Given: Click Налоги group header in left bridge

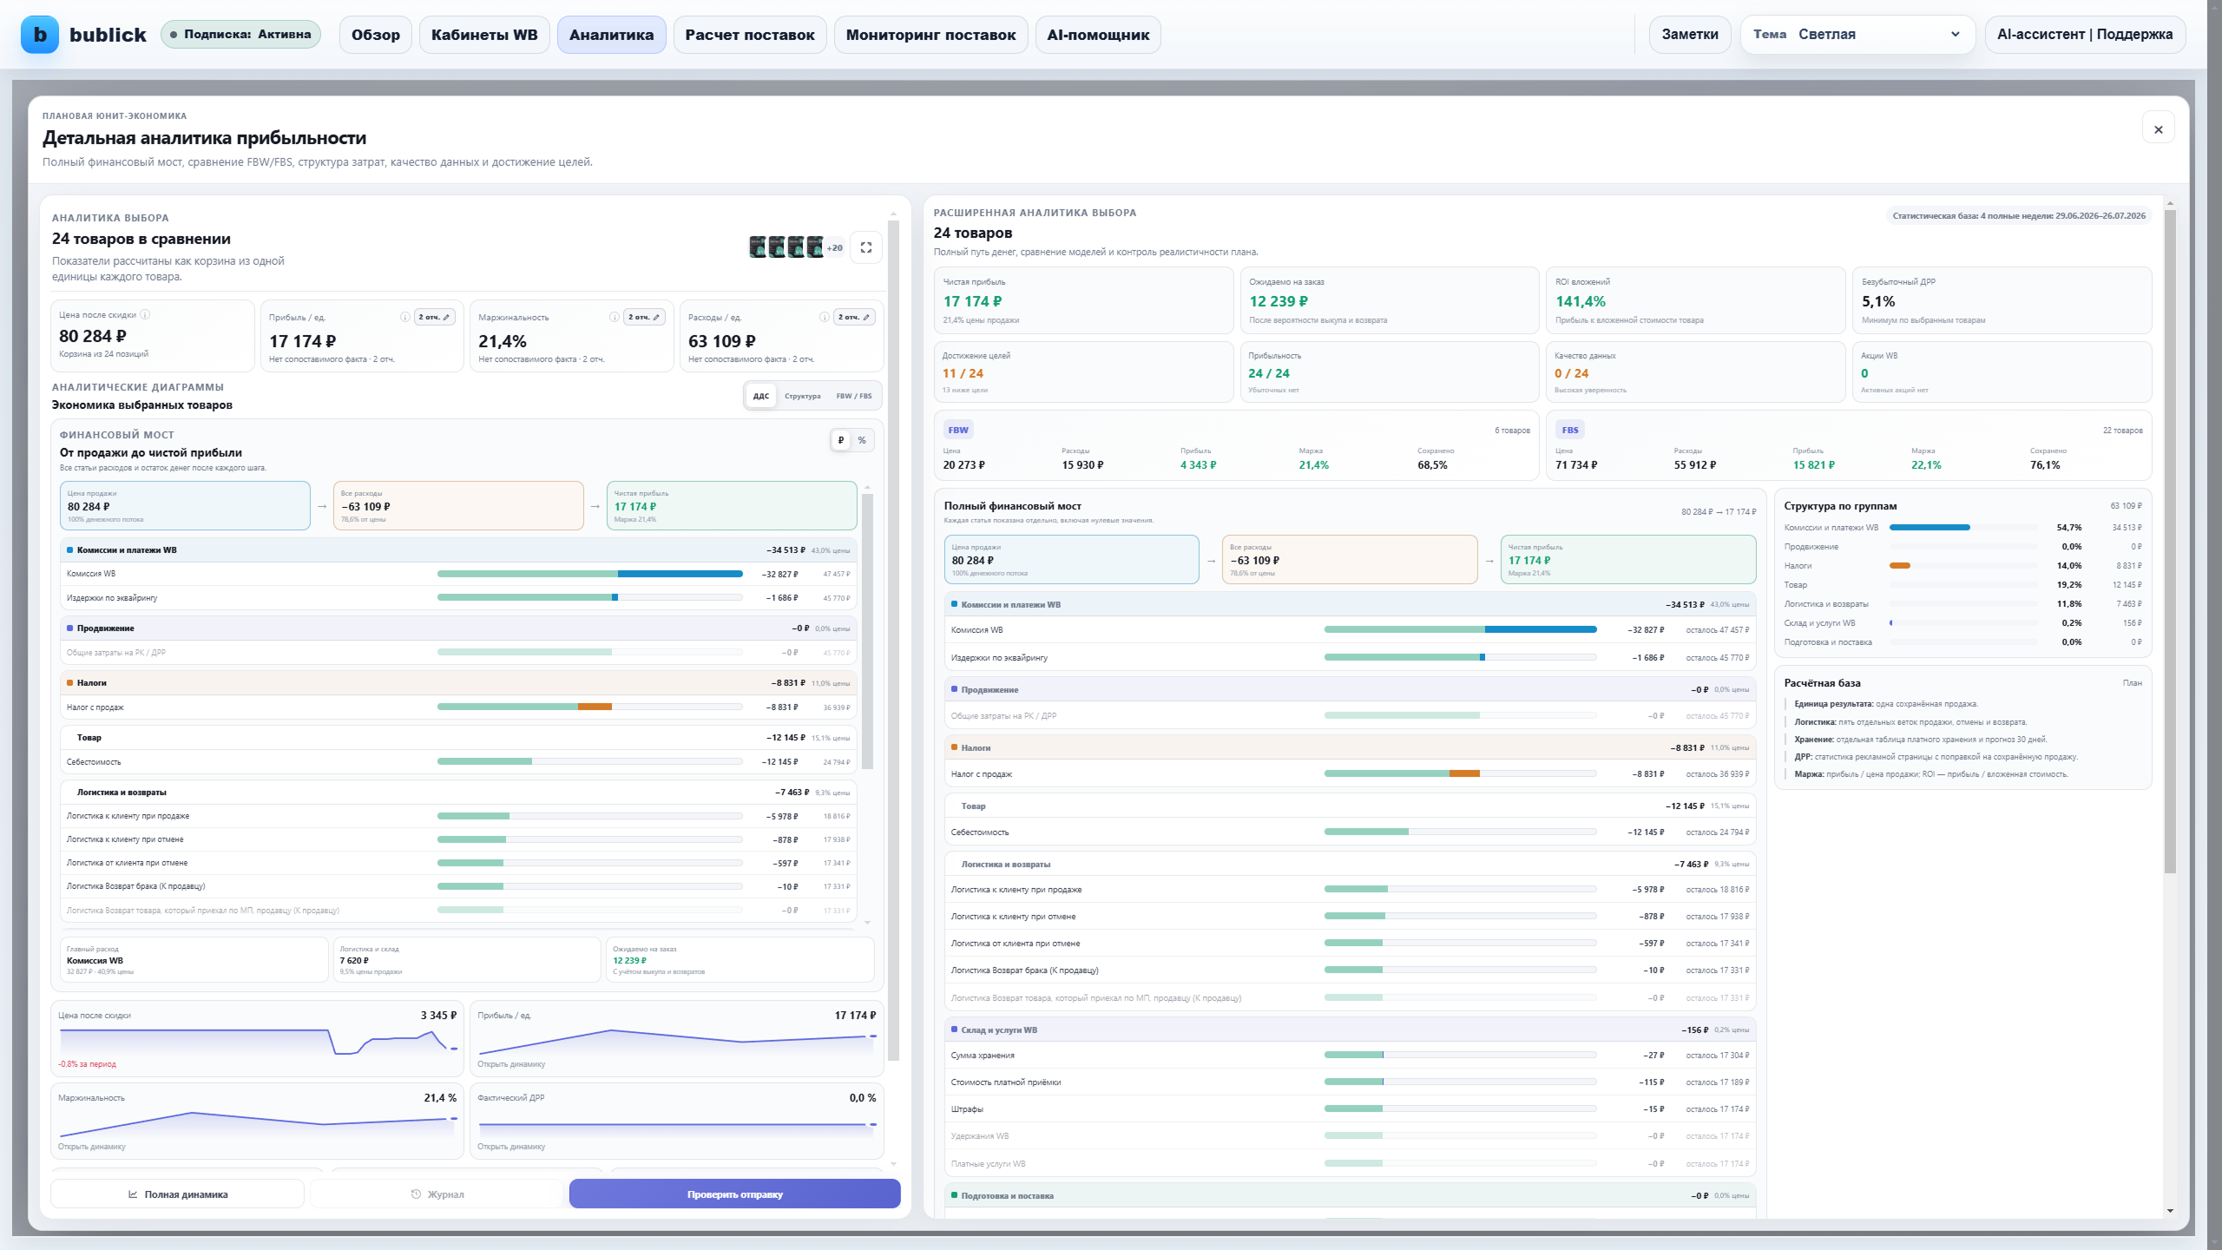Looking at the screenshot, I should point(458,683).
